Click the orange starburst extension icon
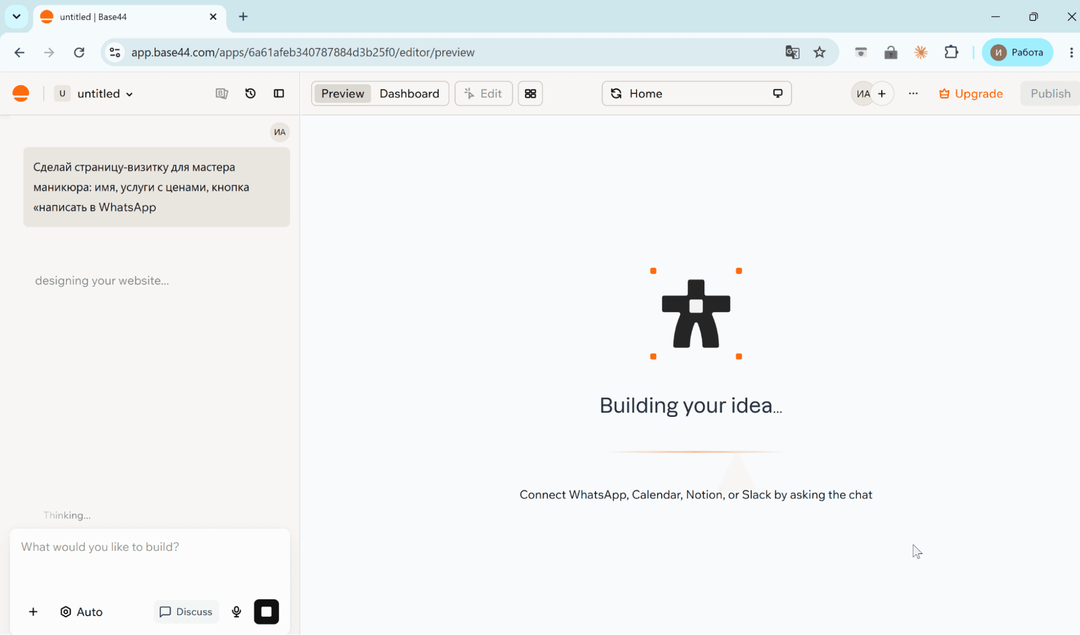Viewport: 1080px width, 635px height. pyautogui.click(x=921, y=52)
